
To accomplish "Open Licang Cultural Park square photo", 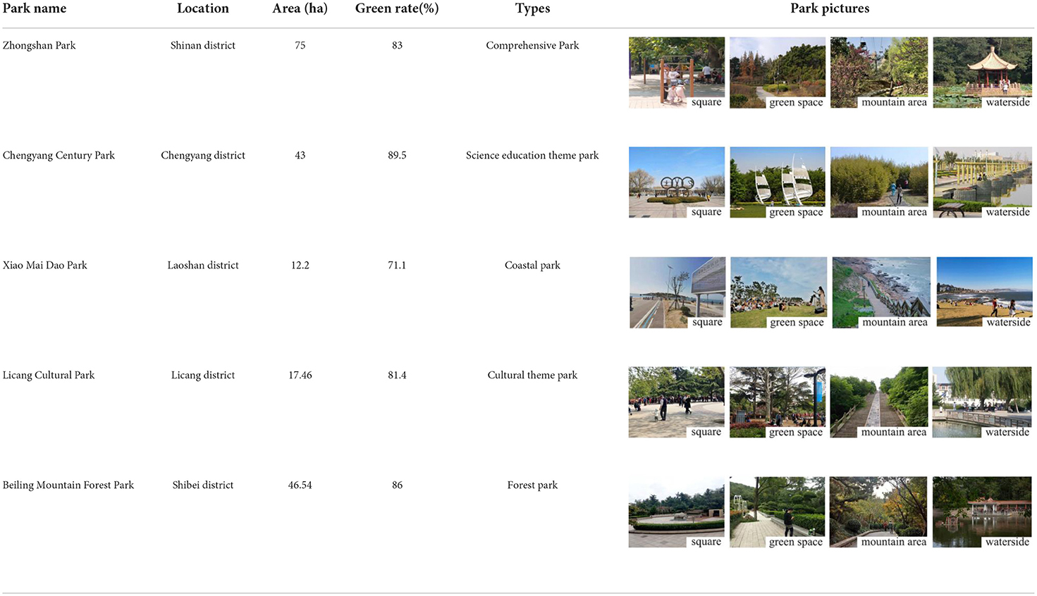I will 677,402.
